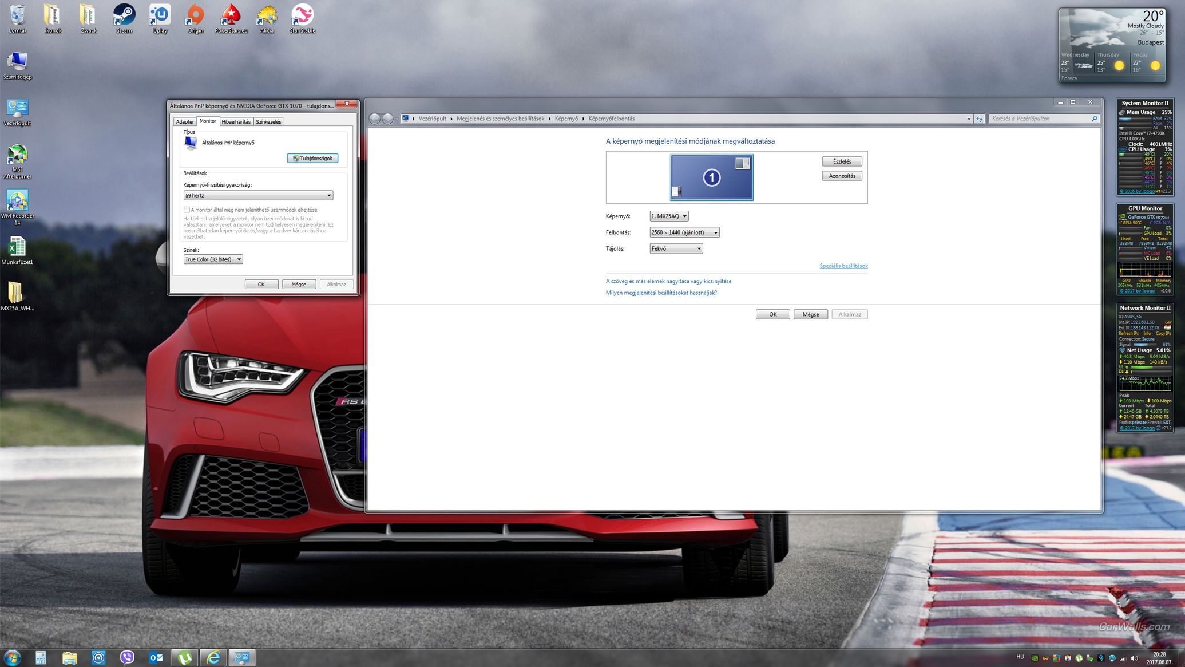The width and height of the screenshot is (1185, 667).
Task: Click Képernyőfelbontás breadcrumb item
Action: point(611,119)
